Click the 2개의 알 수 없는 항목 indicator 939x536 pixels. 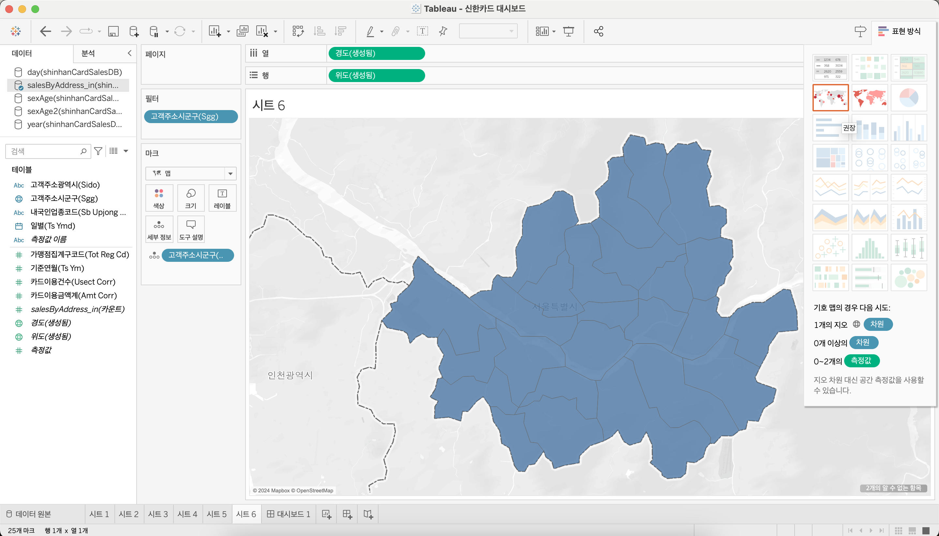coord(893,488)
